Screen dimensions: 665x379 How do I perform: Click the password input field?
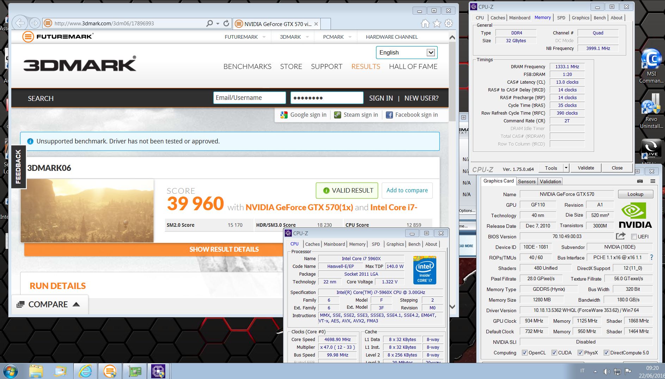(x=327, y=98)
